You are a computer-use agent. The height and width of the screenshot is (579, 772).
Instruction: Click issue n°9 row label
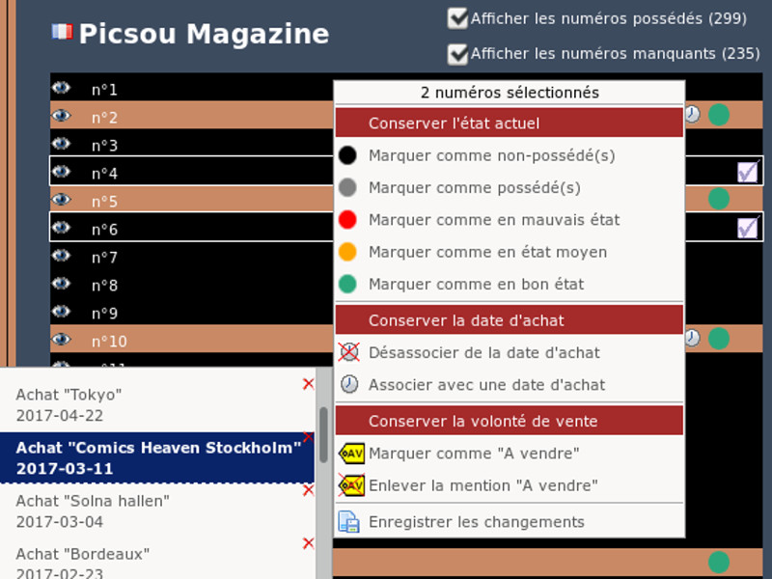pos(105,314)
